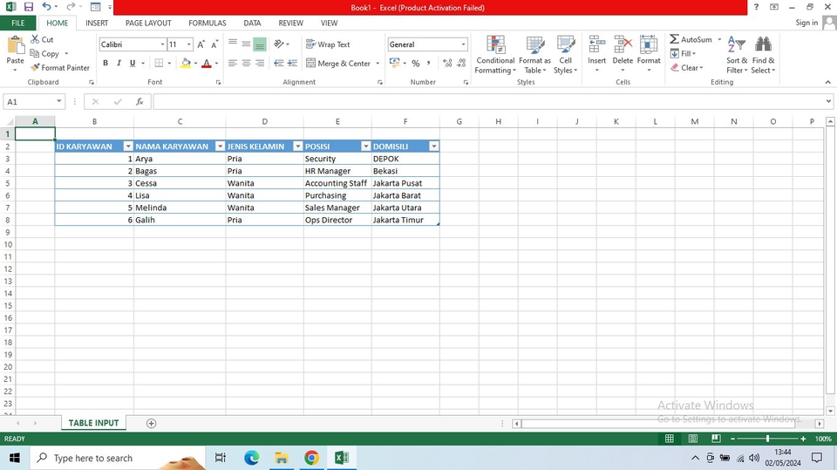Open the FILE tab

tap(18, 23)
